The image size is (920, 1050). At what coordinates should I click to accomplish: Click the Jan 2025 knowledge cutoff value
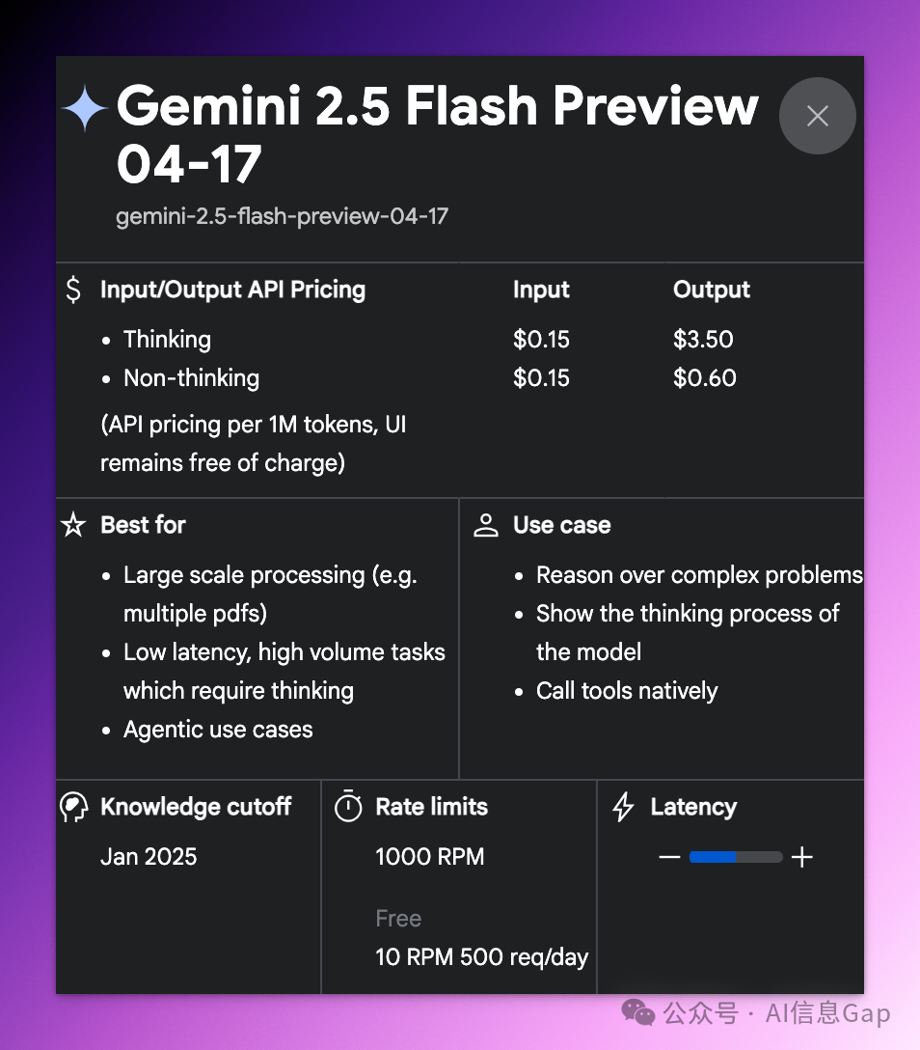(x=149, y=857)
